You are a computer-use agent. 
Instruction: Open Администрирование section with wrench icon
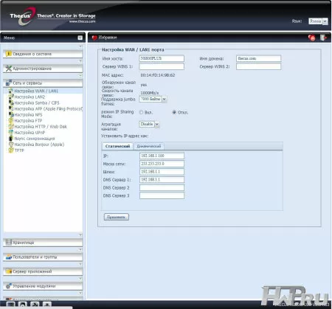click(x=43, y=69)
